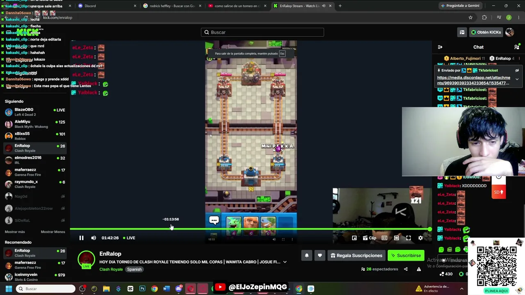Report stream with warning triangle icon
The image size is (525, 295).
(x=419, y=269)
